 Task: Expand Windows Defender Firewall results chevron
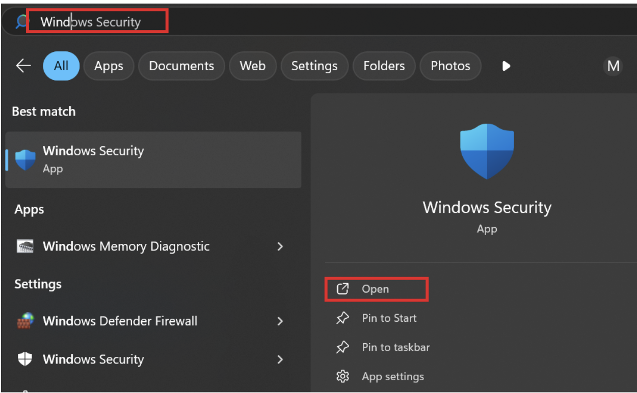[x=280, y=321]
